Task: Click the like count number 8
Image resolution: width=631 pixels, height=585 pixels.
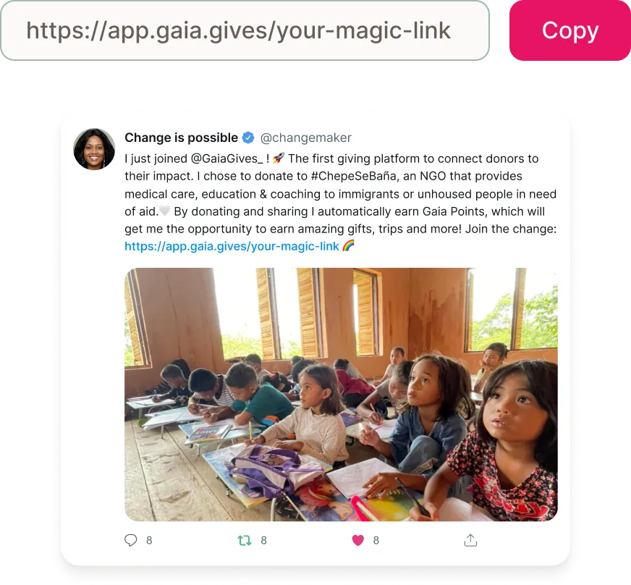Action: [376, 540]
